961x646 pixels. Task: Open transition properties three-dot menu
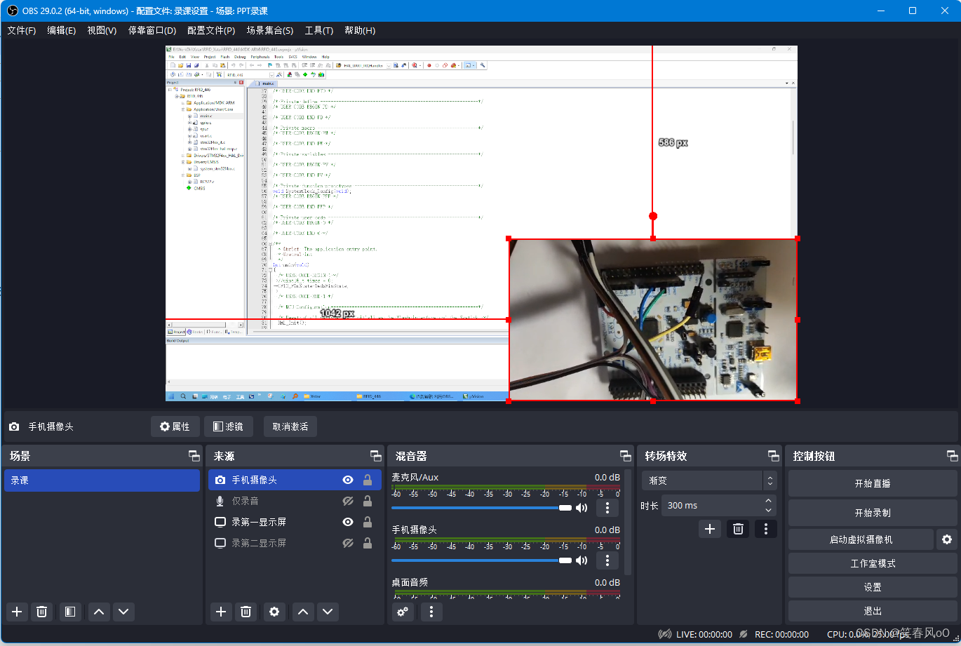[x=766, y=529]
